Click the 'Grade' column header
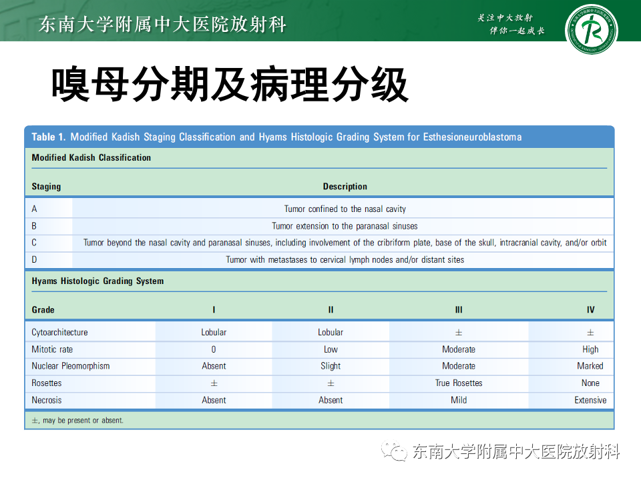 click(x=43, y=310)
